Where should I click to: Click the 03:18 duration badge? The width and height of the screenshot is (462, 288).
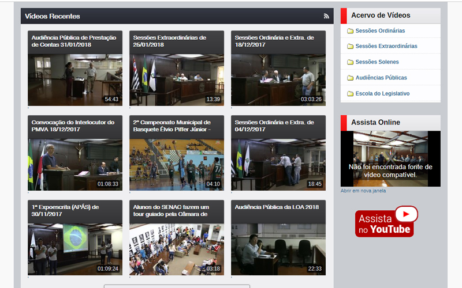click(x=213, y=268)
